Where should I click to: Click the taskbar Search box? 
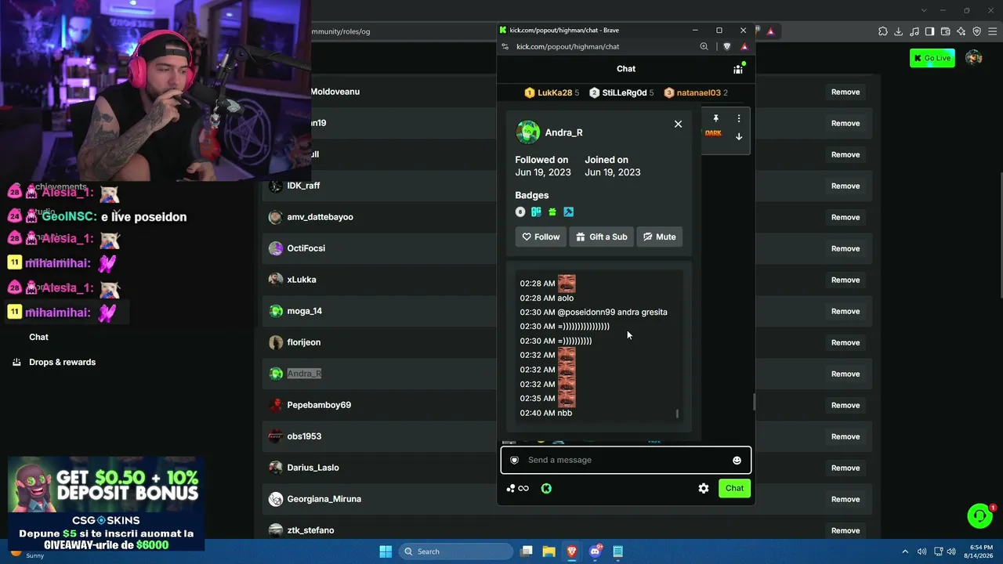tap(457, 551)
